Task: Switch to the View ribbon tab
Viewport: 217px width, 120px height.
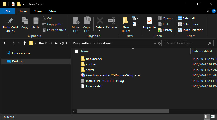Action: (x=52, y=11)
